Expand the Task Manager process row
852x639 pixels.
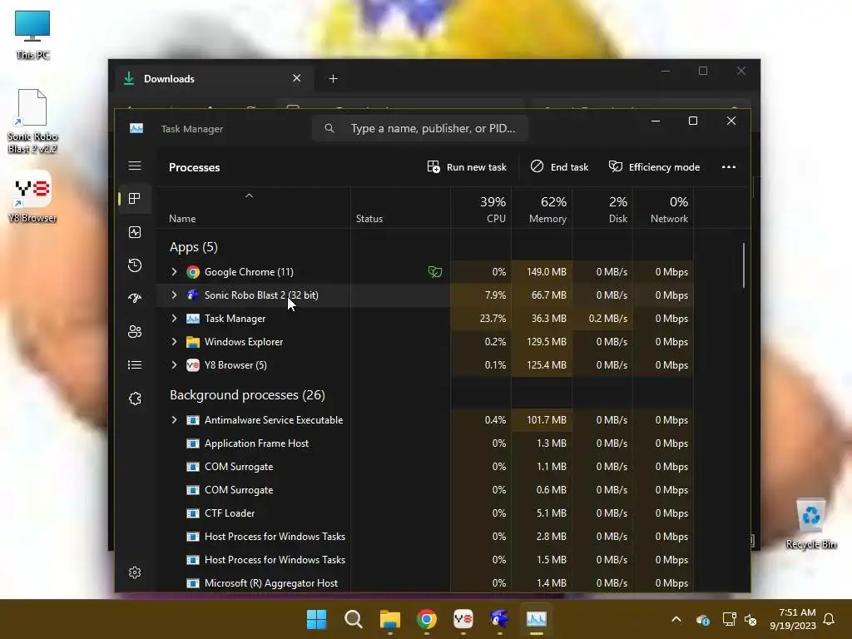tap(174, 319)
